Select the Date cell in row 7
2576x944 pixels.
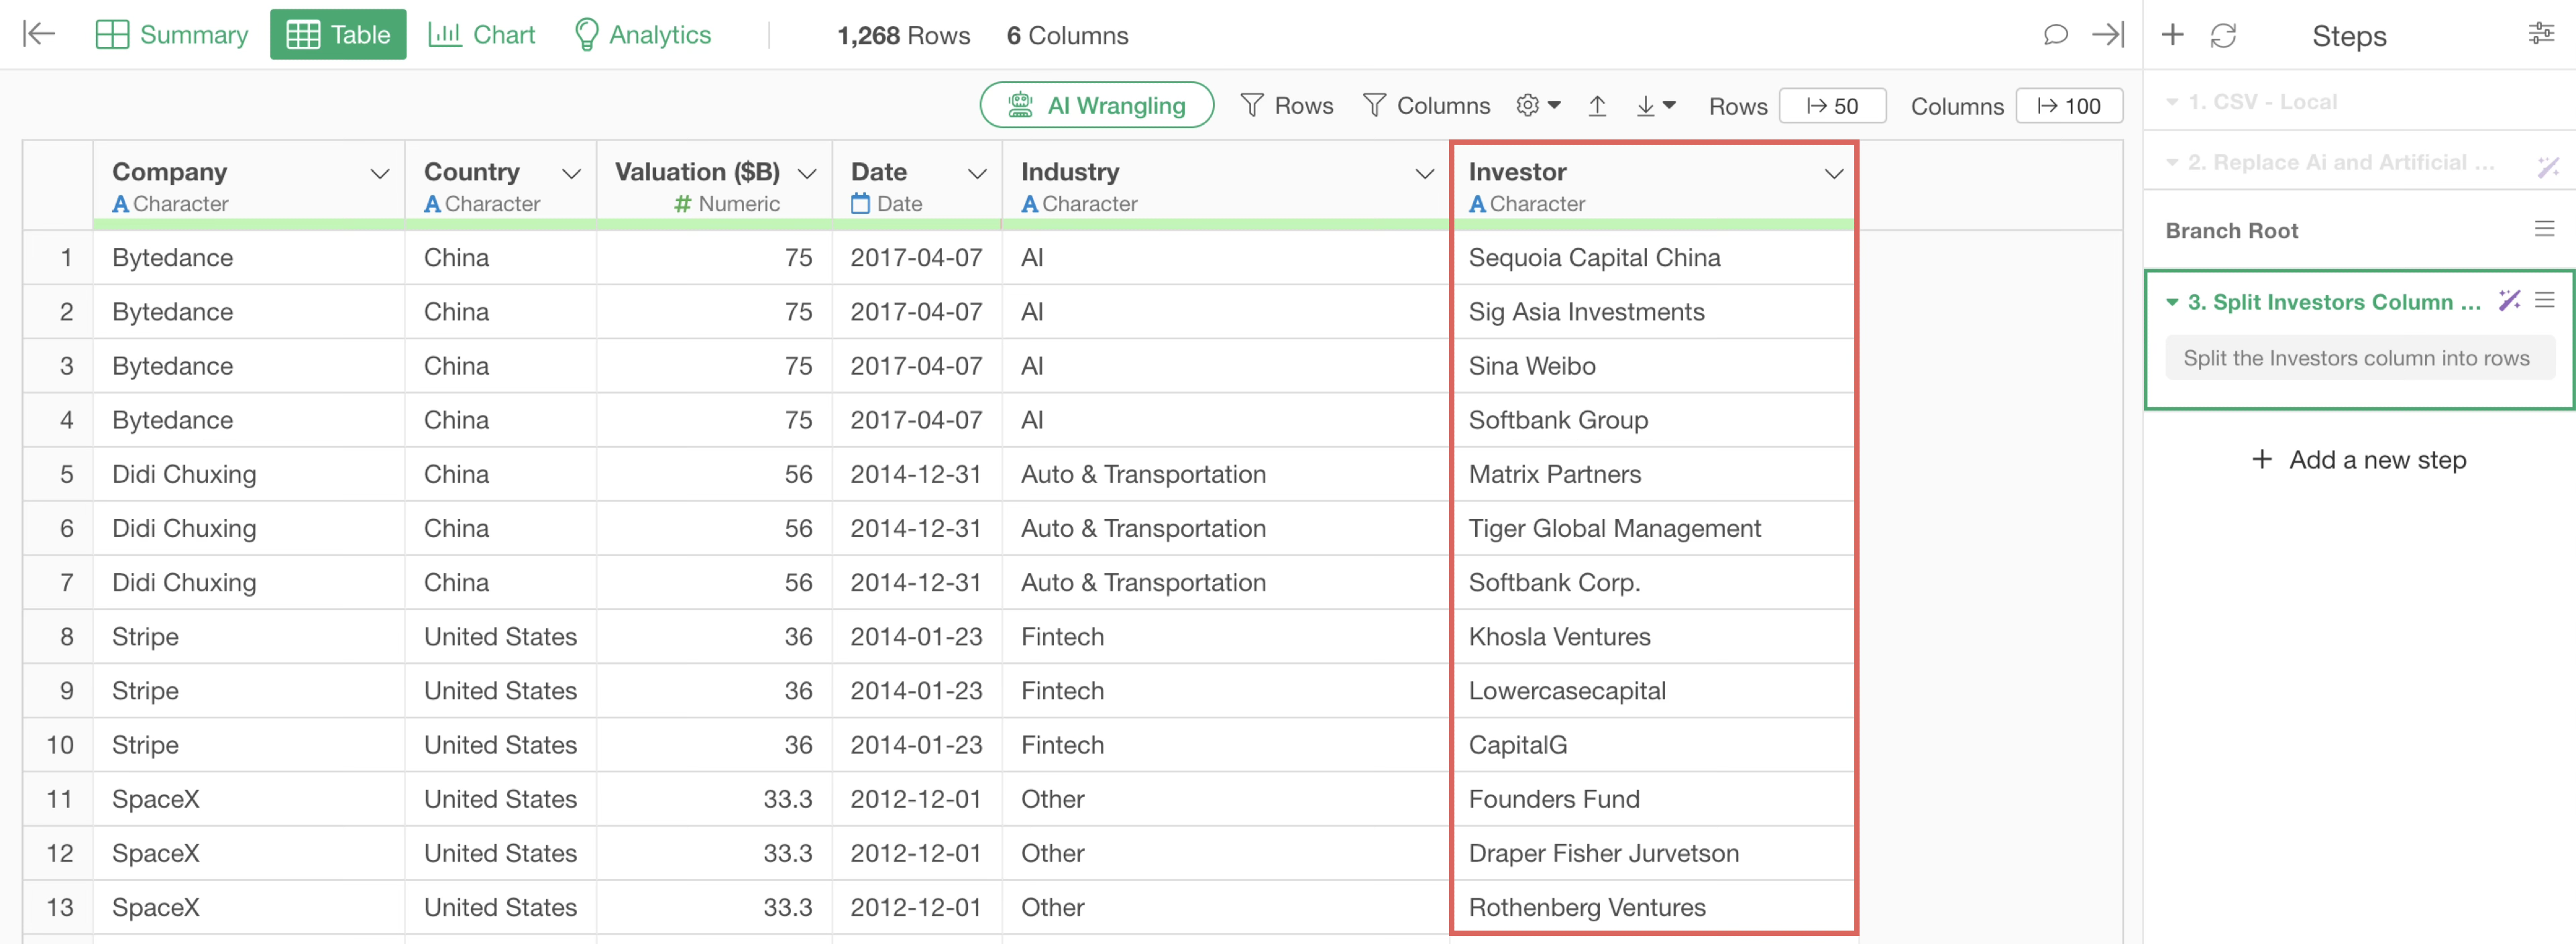coord(917,583)
